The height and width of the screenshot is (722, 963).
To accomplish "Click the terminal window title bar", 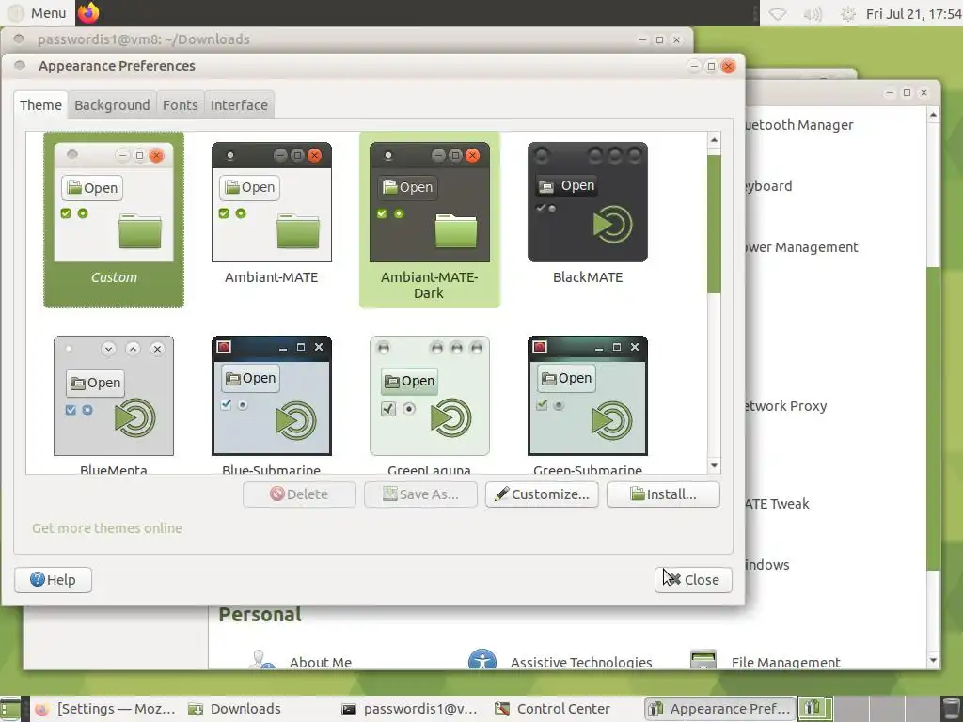I will 347,39.
